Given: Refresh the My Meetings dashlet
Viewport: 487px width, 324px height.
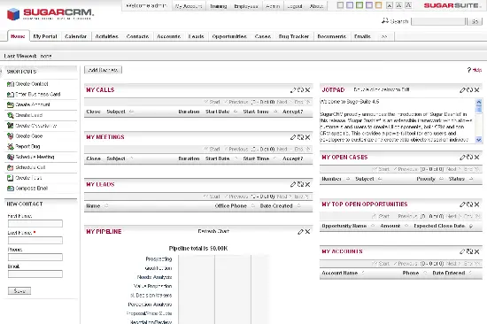Looking at the screenshot, I should point(300,137).
